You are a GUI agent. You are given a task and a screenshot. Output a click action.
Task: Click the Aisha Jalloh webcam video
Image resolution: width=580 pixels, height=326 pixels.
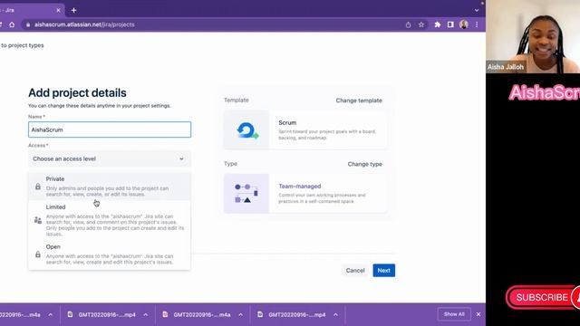click(533, 36)
